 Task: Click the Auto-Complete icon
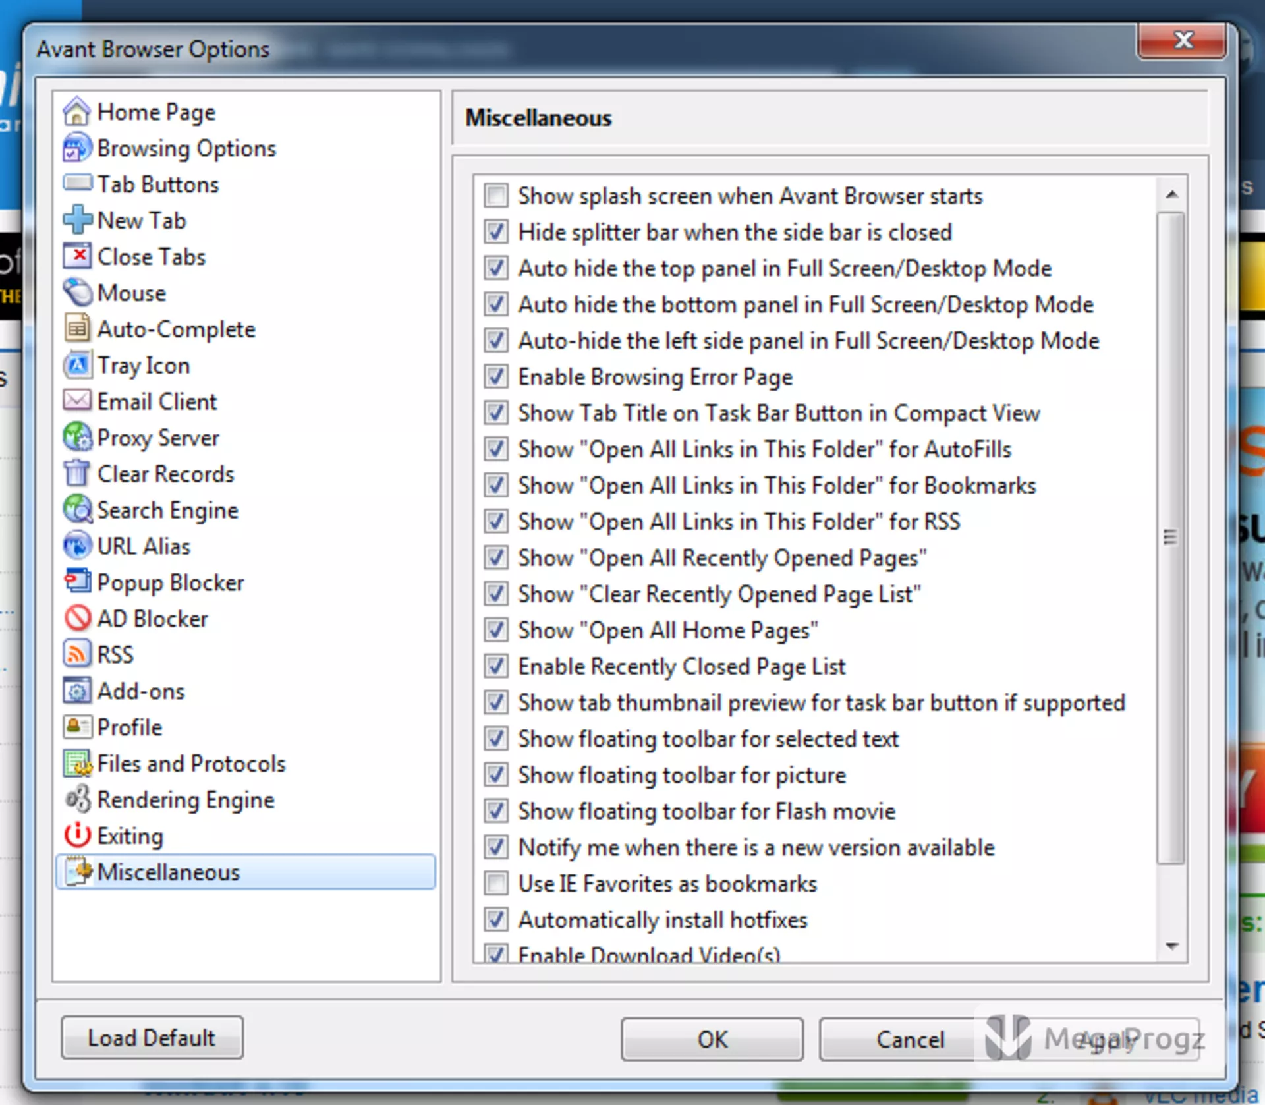[77, 328]
